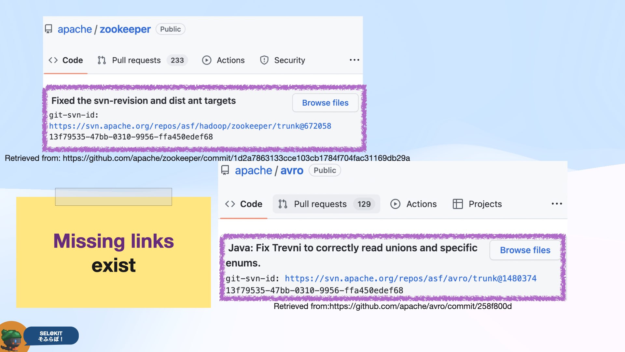Click the 233 pull request counter badge
Image resolution: width=625 pixels, height=352 pixels.
tap(177, 60)
